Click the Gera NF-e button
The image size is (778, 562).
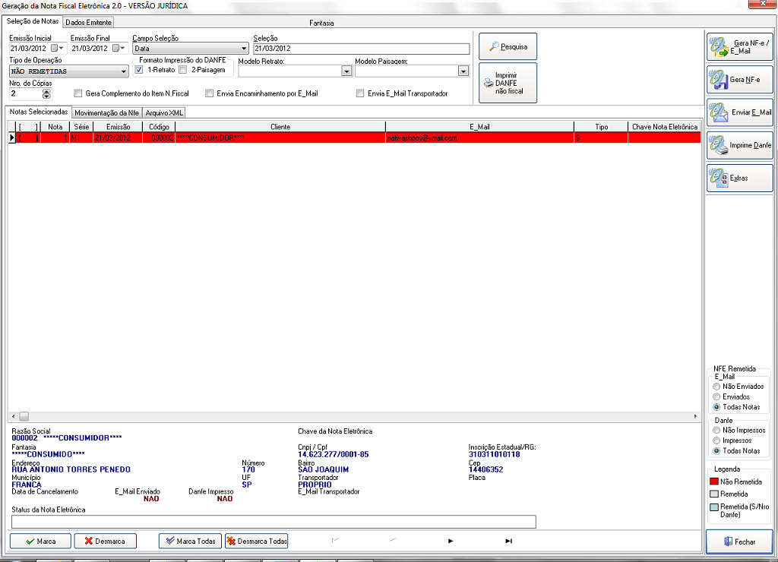[739, 80]
